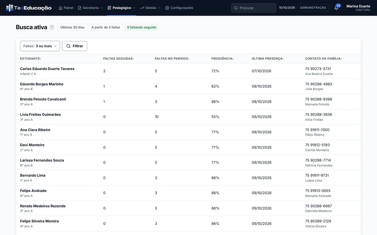Click student Brenda Peixoto Cavalcanti
Image resolution: width=377 pixels, height=235 pixels.
click(43, 99)
